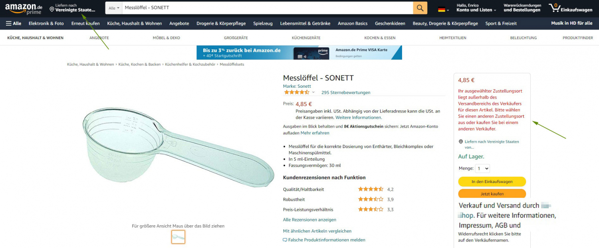Add item with In den Einkaufswagen
The height and width of the screenshot is (248, 599).
click(x=492, y=181)
